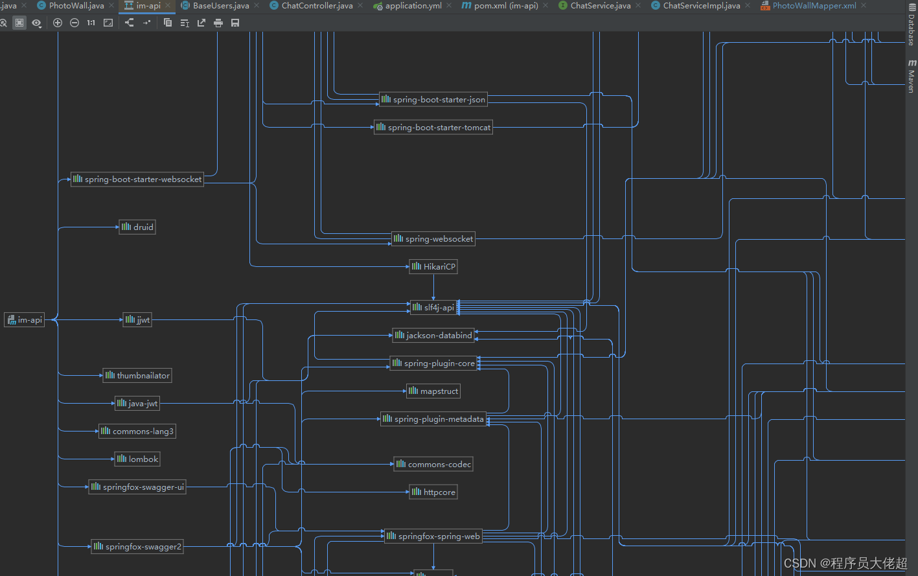Select the im-api diagram tab
This screenshot has height=576, width=918.
148,6
